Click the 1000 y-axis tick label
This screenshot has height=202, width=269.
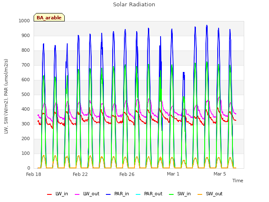click(24, 21)
